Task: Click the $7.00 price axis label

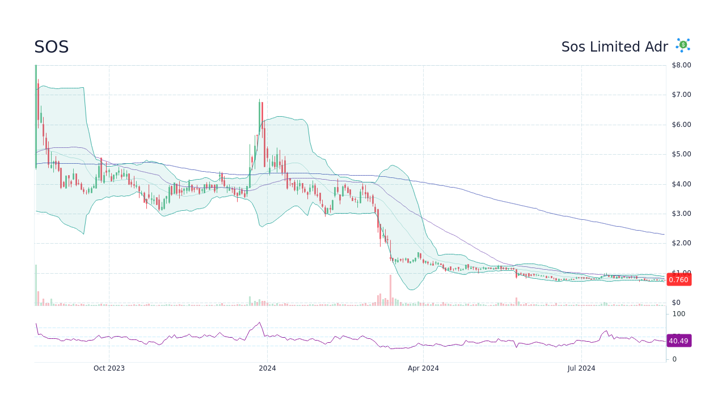Action: point(681,95)
